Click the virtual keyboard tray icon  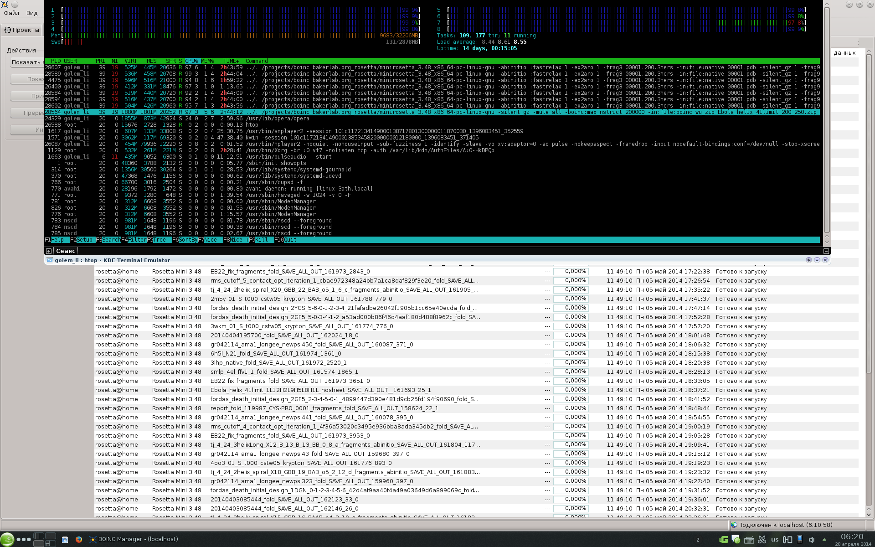click(x=749, y=540)
